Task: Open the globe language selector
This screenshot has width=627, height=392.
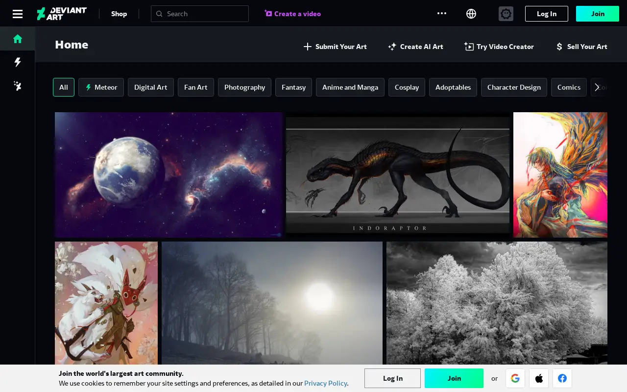Action: click(471, 14)
